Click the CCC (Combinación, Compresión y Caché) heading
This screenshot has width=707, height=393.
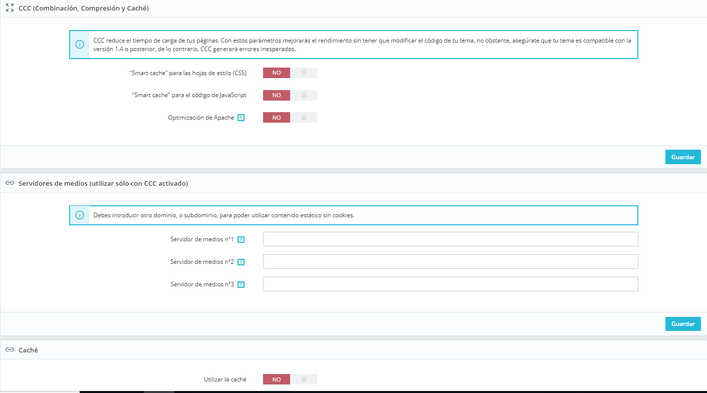[x=84, y=9]
